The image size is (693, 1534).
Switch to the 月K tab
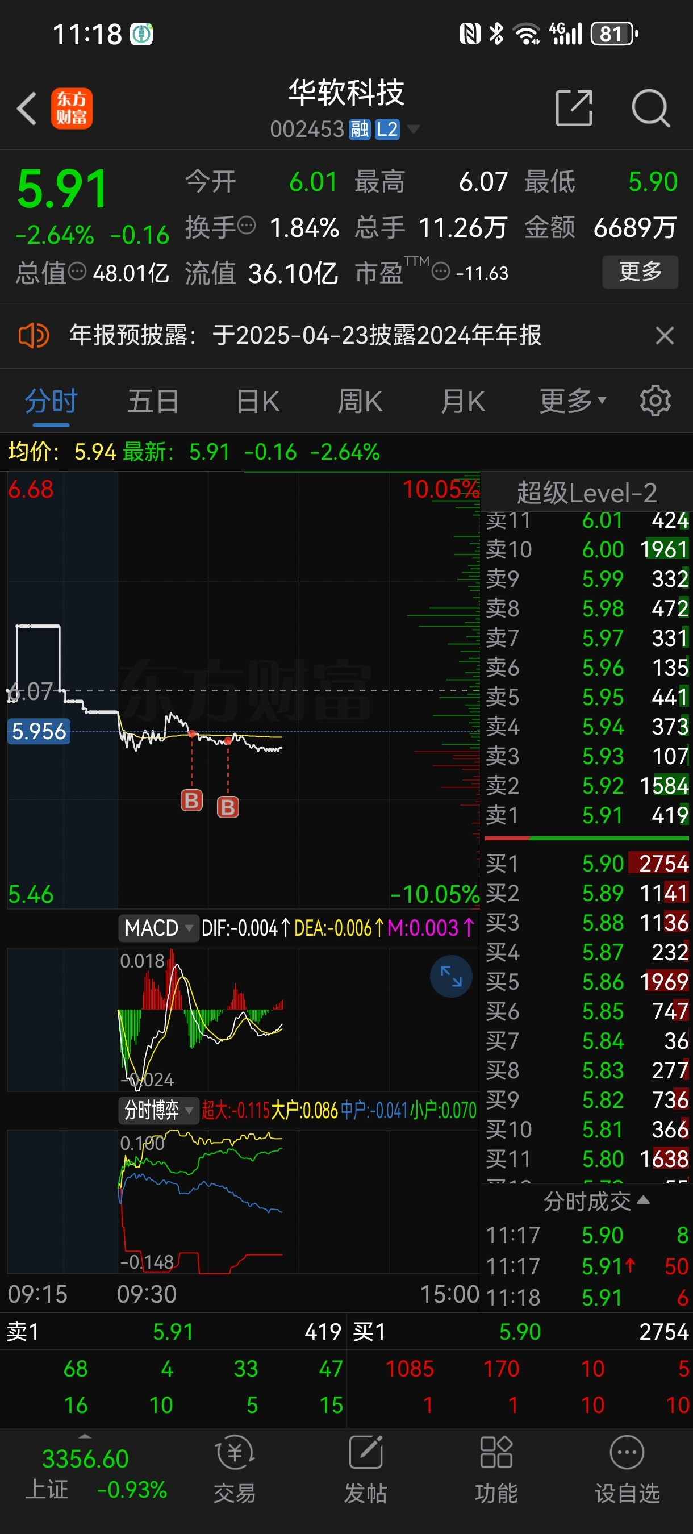[x=463, y=401]
